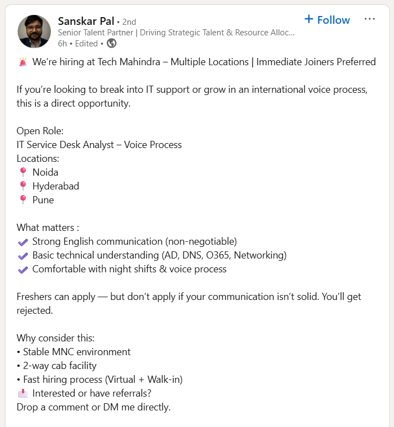Click the pushpin icon beside Hyderabad

23,186
